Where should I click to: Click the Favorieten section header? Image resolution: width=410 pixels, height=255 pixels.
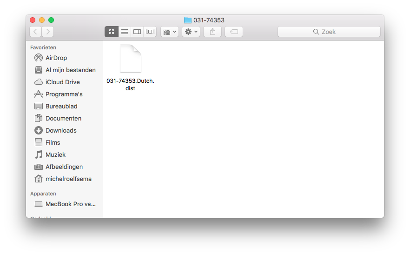[43, 47]
